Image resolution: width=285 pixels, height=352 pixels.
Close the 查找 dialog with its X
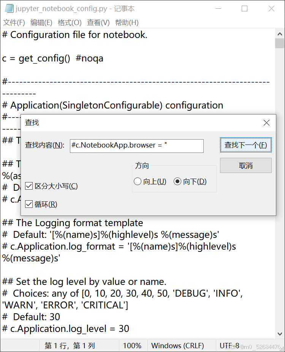(266, 123)
